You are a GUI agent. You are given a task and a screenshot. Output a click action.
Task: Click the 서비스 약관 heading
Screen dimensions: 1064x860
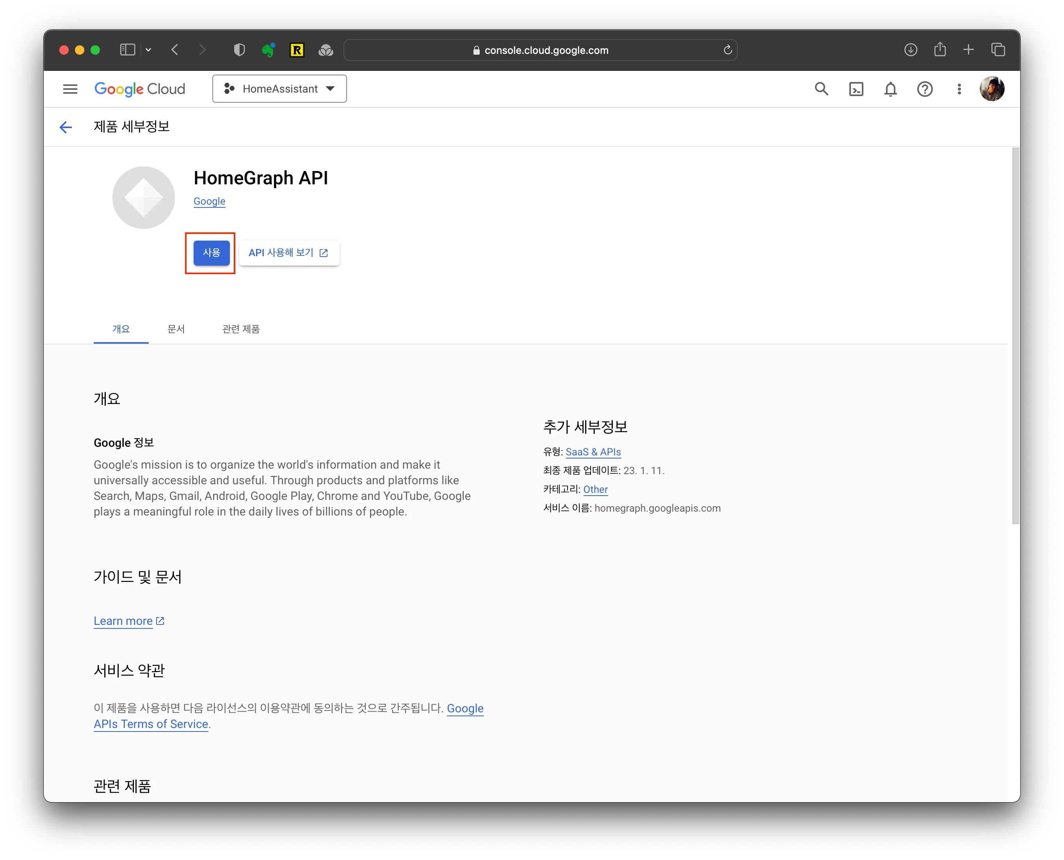[129, 671]
